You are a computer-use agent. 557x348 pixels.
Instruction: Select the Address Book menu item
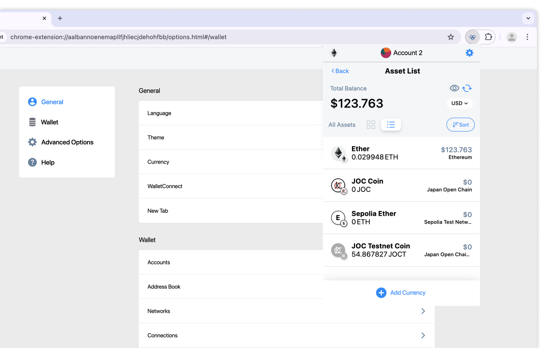coord(230,287)
